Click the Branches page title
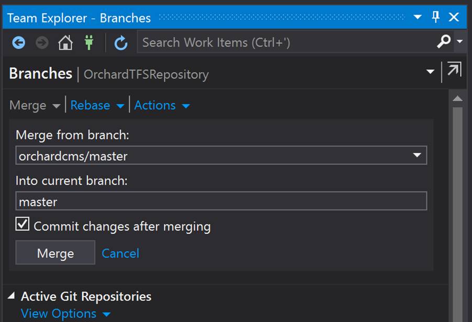 coord(41,74)
